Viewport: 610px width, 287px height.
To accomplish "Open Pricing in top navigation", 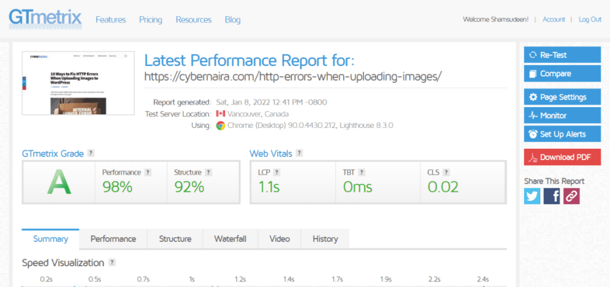I will coord(151,20).
